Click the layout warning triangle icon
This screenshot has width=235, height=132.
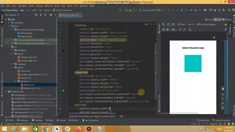click(225, 25)
